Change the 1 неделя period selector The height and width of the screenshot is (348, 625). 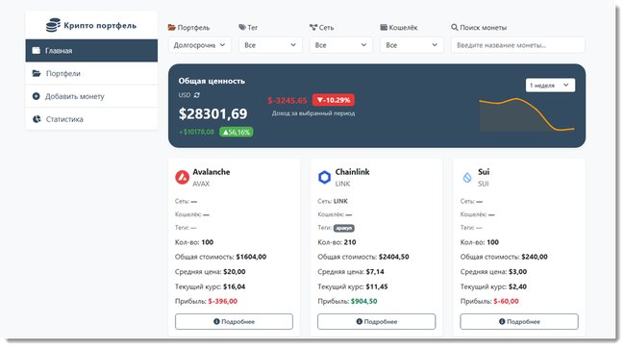coord(550,86)
